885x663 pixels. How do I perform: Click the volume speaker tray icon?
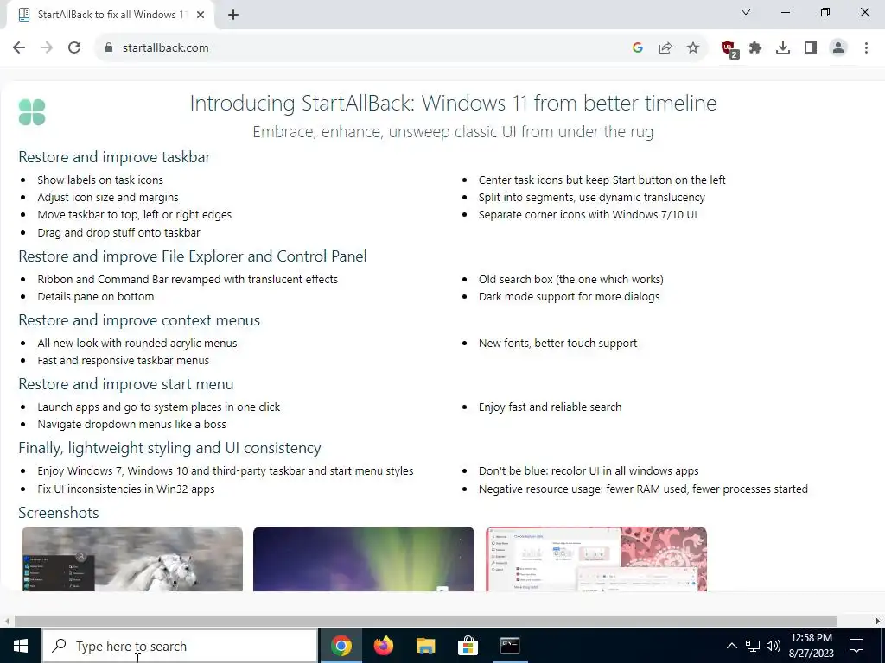(774, 646)
